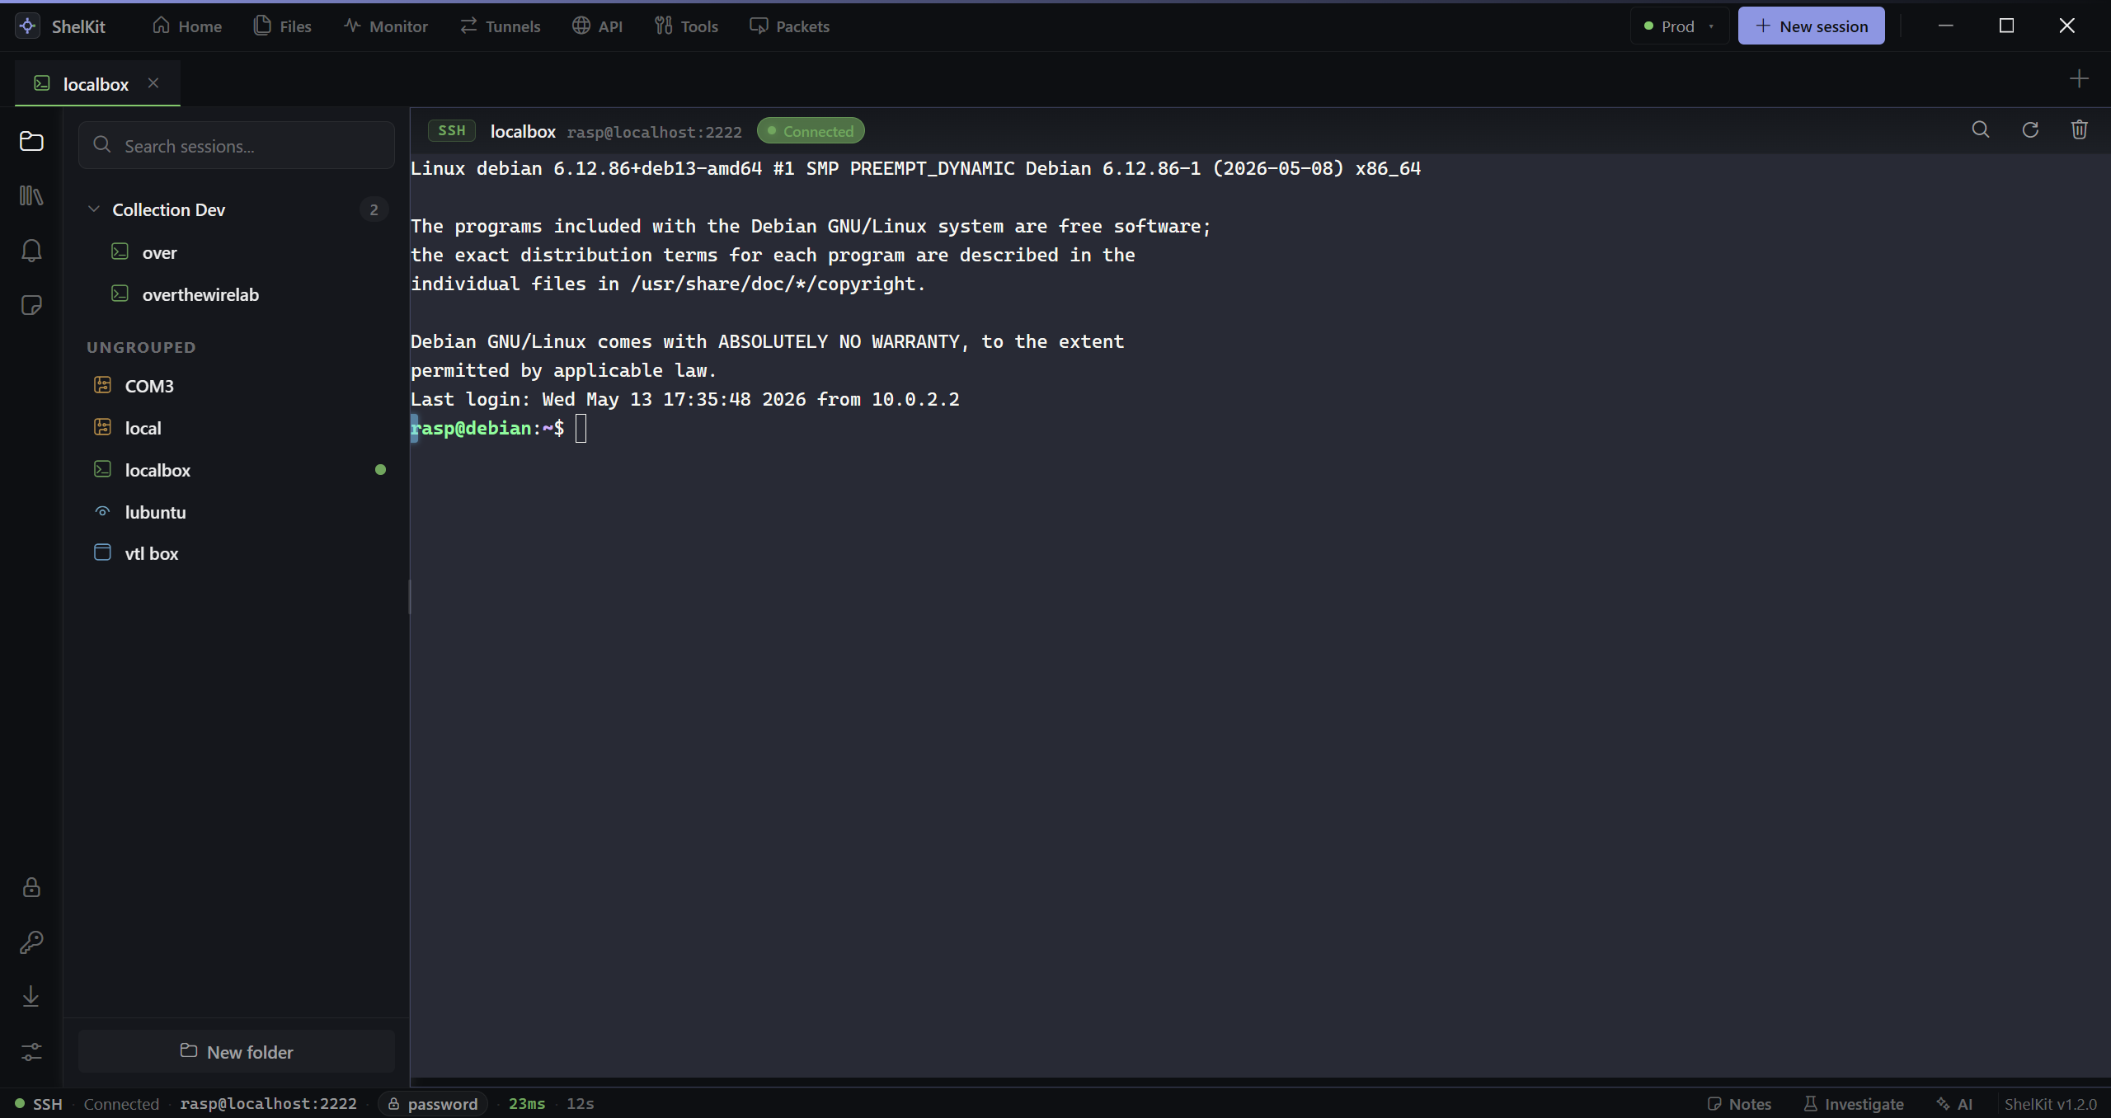This screenshot has width=2111, height=1118.
Task: Open the Prod environment dropdown
Action: (x=1680, y=26)
